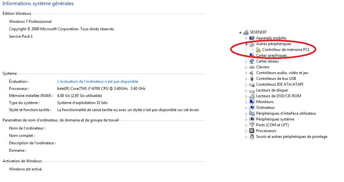Image resolution: width=344 pixels, height=182 pixels.
Task: Select the Ports (COM et LPT) label
Action: pyautogui.click(x=273, y=125)
